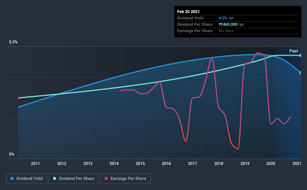Click the 4.2% Dividend Yield tooltip value
307x190 pixels.
pyautogui.click(x=223, y=18)
